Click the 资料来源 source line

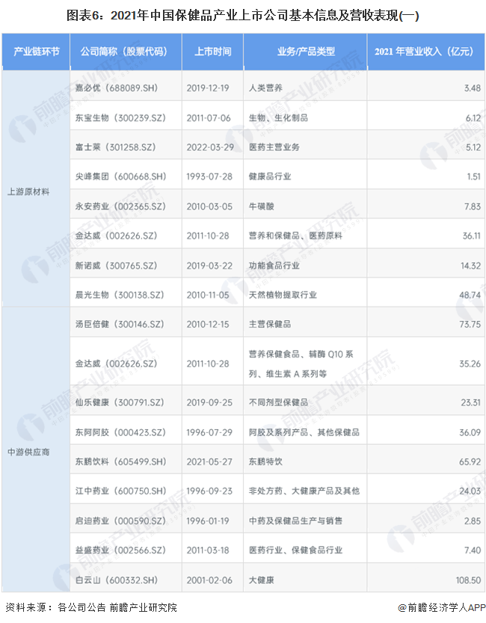[x=91, y=607]
